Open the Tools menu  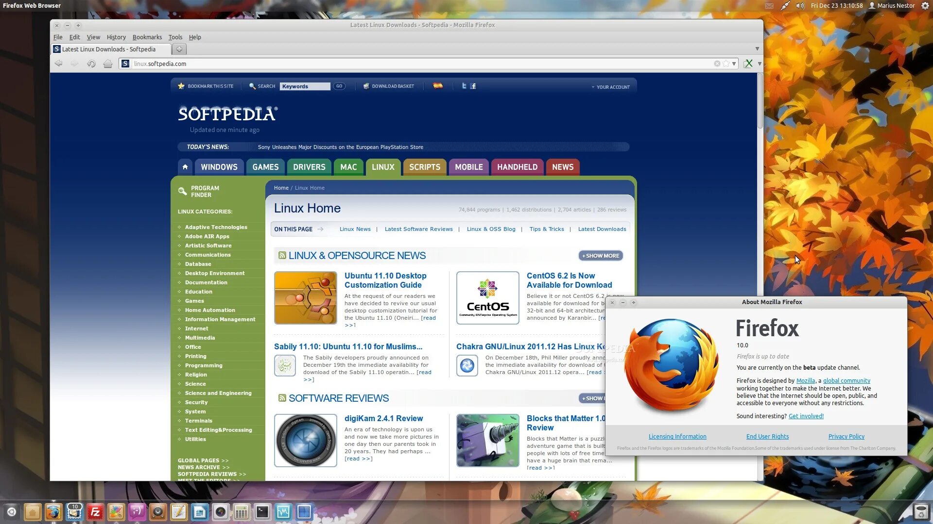pos(175,37)
